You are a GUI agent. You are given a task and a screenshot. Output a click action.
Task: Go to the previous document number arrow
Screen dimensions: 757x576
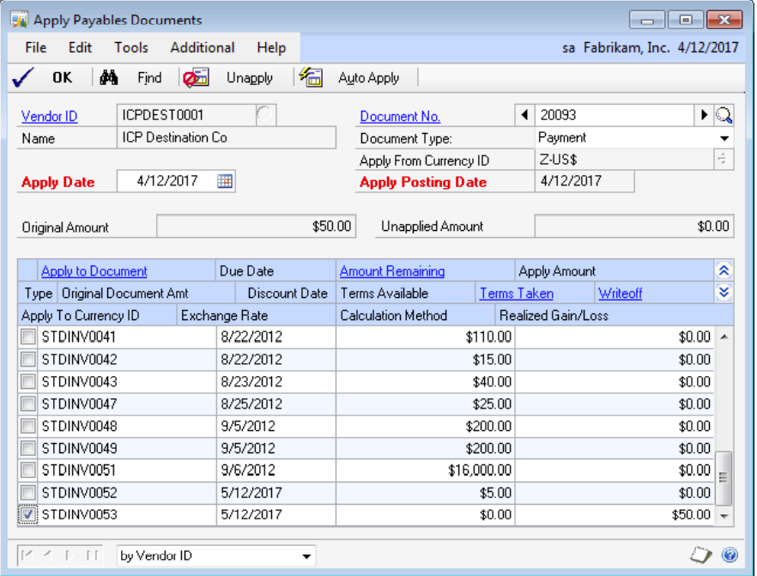point(524,116)
